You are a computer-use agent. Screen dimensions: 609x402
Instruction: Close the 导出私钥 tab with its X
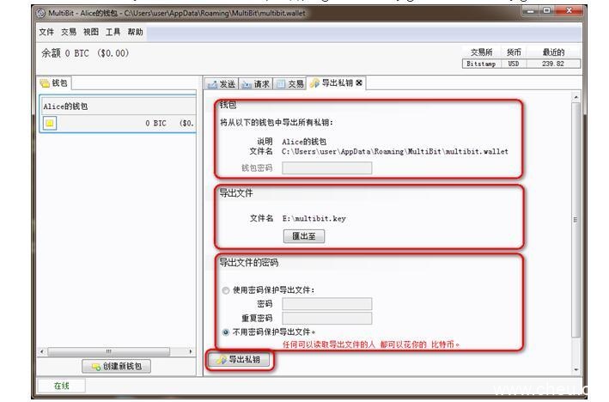click(359, 83)
